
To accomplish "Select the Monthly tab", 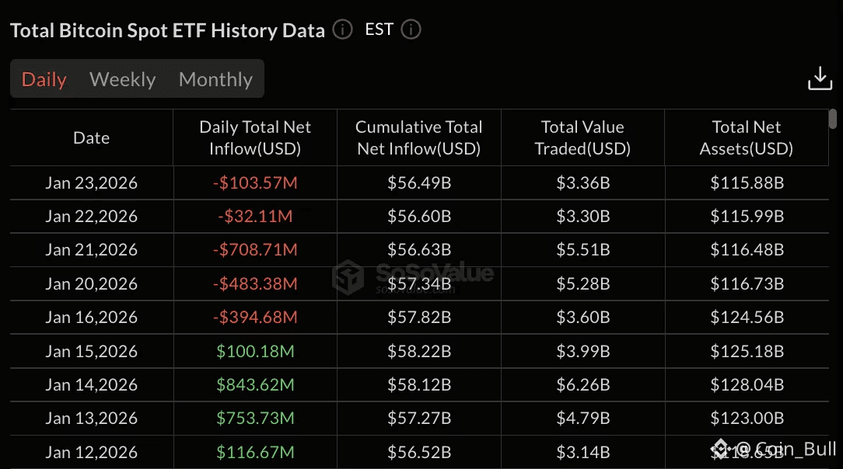I will (215, 79).
